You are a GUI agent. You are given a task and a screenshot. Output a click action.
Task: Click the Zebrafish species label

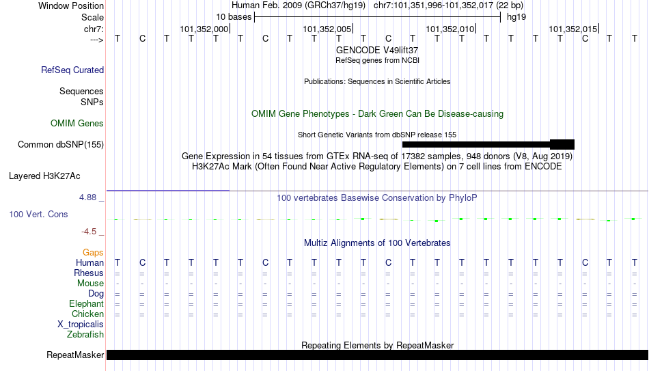tap(85, 335)
